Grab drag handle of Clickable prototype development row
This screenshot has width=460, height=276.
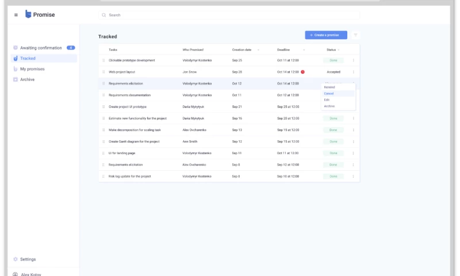pyautogui.click(x=103, y=60)
